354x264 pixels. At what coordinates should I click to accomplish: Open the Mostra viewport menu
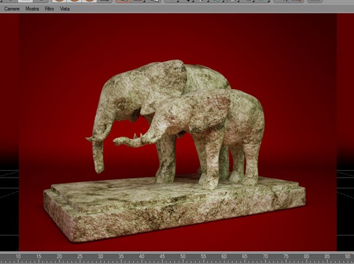click(x=32, y=9)
